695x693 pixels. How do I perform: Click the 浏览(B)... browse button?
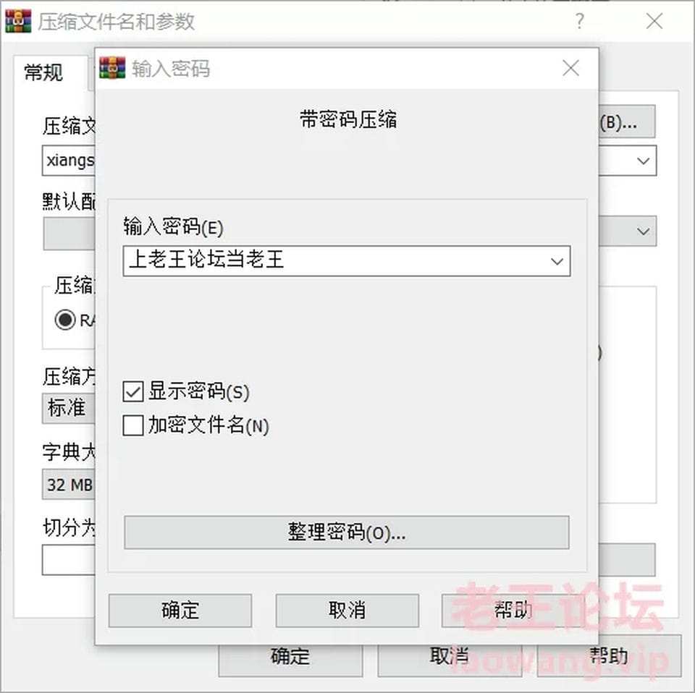(x=627, y=122)
